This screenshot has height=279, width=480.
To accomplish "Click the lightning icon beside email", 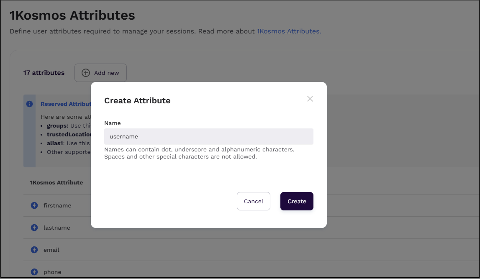I will pos(34,250).
